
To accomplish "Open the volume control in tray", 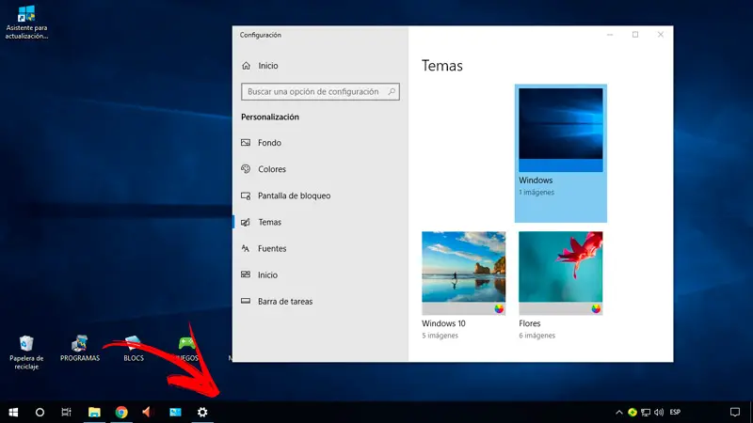I will tap(659, 412).
